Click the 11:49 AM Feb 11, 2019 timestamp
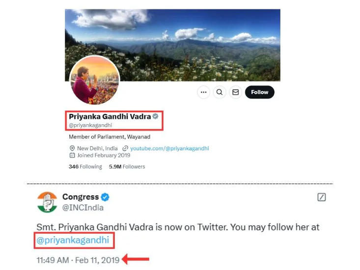Screen dimensions: 360x270 pyautogui.click(x=78, y=260)
